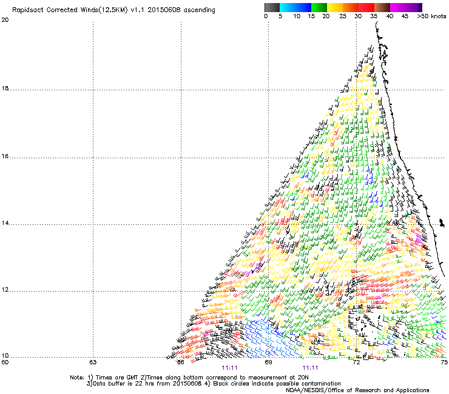Screen dimensions: 449x394
Task: Click the '25' legend scale label
Action: click(343, 16)
